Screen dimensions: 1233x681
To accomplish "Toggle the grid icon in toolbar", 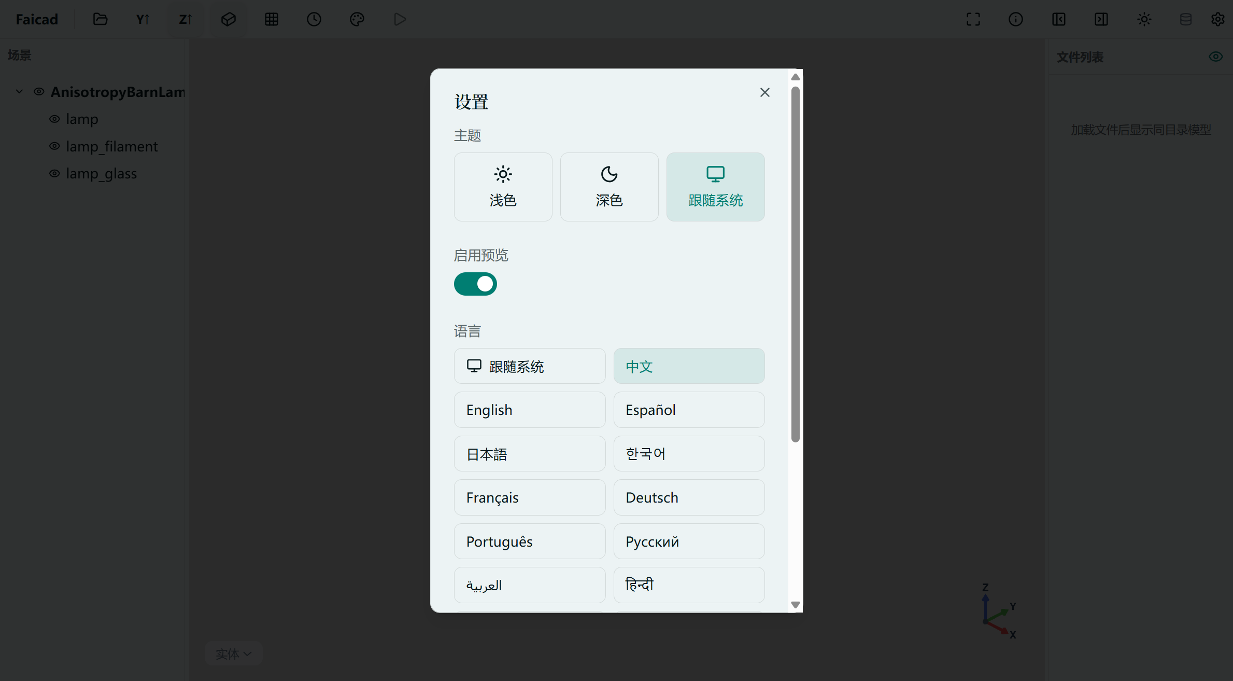I will click(x=272, y=19).
